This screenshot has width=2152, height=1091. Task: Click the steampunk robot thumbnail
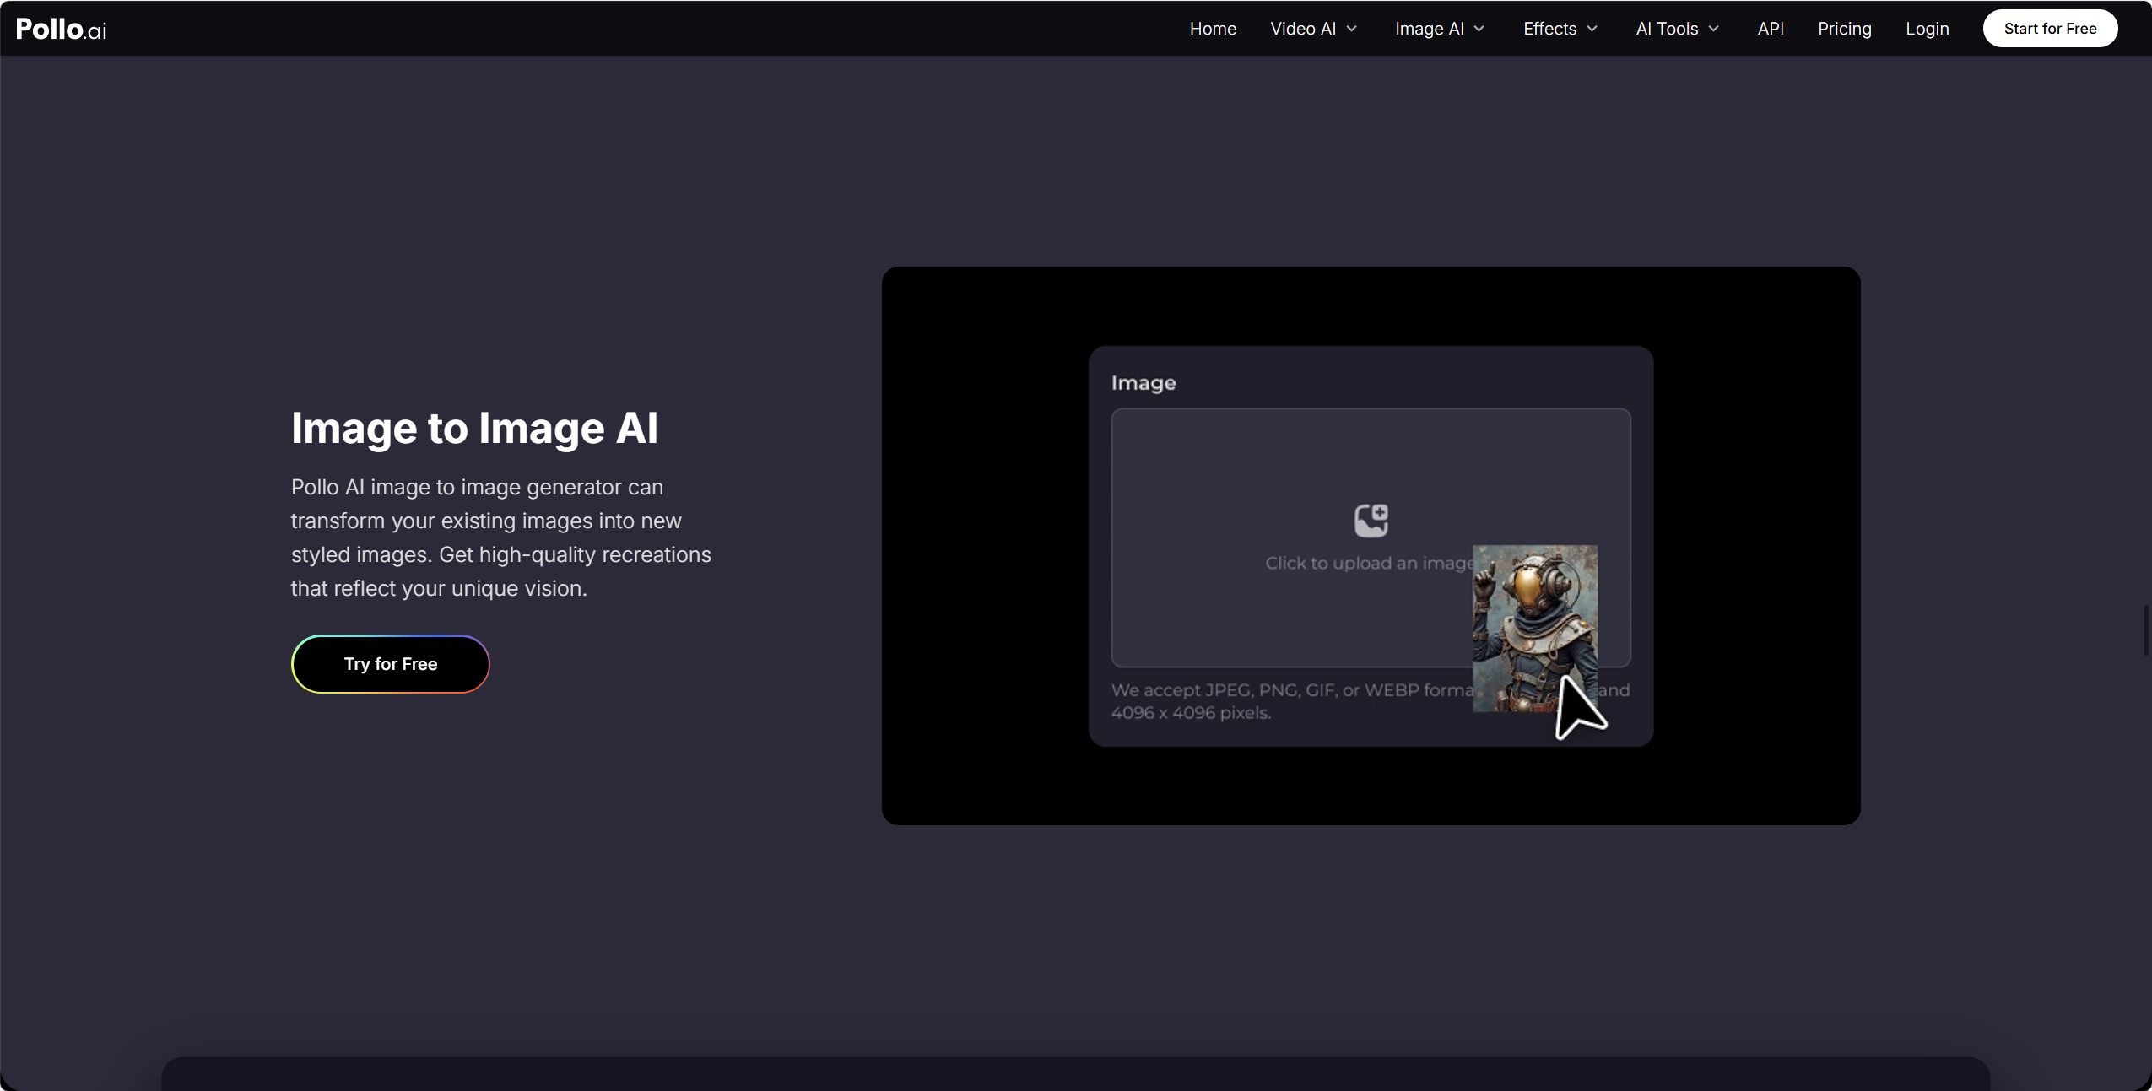click(x=1534, y=628)
